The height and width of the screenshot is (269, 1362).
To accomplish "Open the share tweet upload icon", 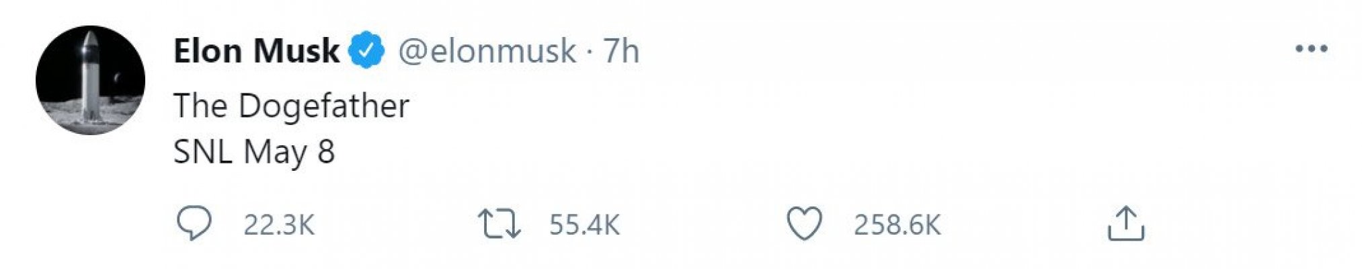I will tap(1125, 224).
